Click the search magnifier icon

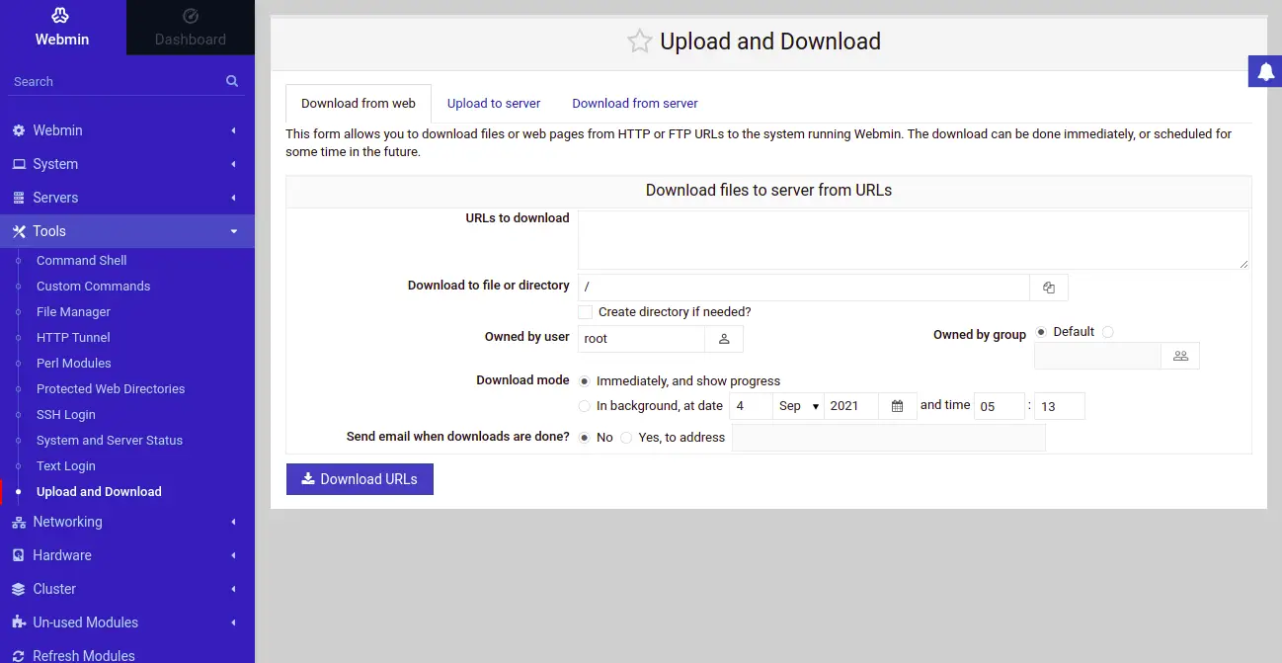click(232, 81)
